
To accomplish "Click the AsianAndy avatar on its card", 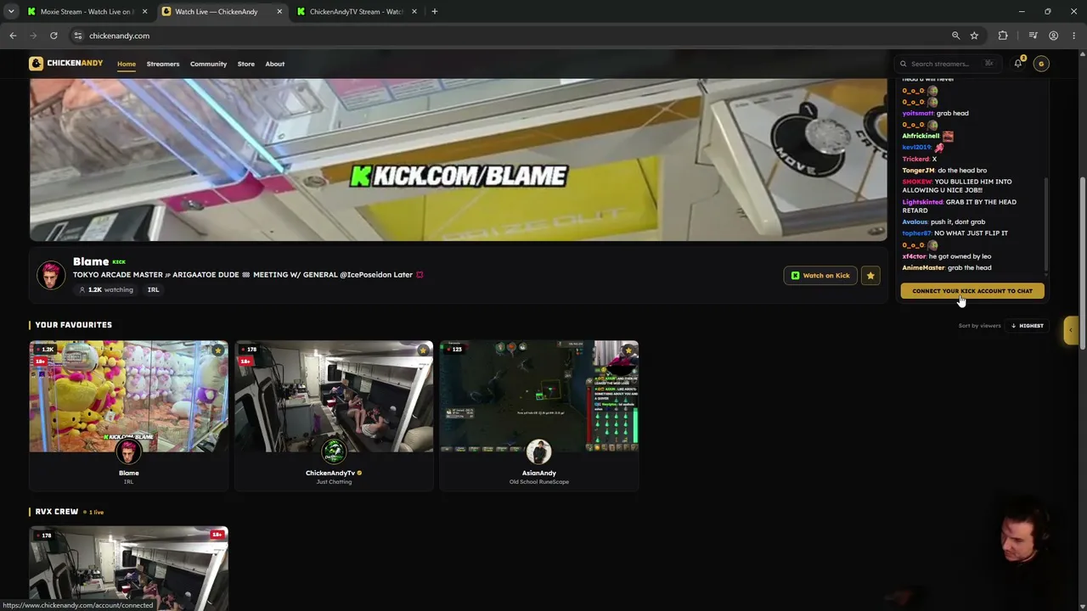I will click(538, 452).
